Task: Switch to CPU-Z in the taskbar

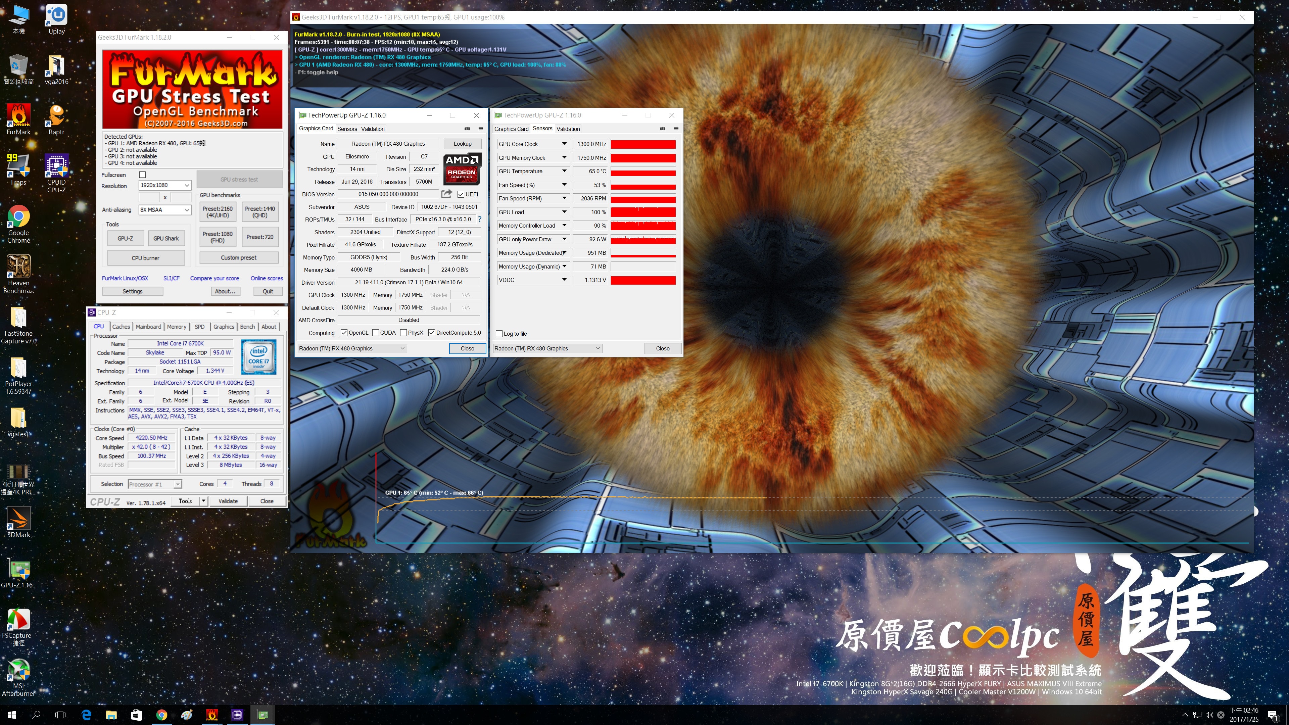Action: (x=237, y=715)
